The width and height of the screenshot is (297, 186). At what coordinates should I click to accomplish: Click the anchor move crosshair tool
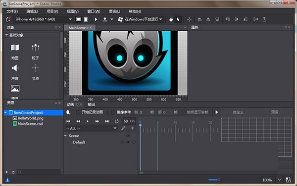(x=189, y=19)
